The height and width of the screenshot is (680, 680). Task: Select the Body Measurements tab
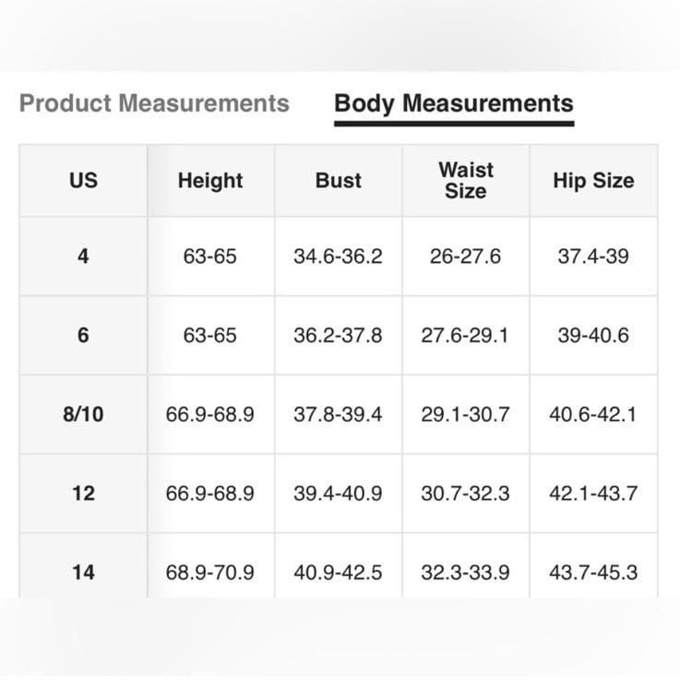pos(454,104)
